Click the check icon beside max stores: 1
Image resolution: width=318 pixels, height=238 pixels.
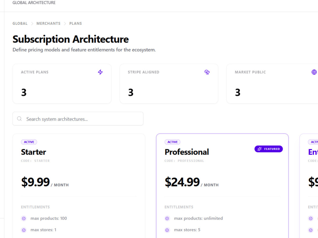pos(24,230)
